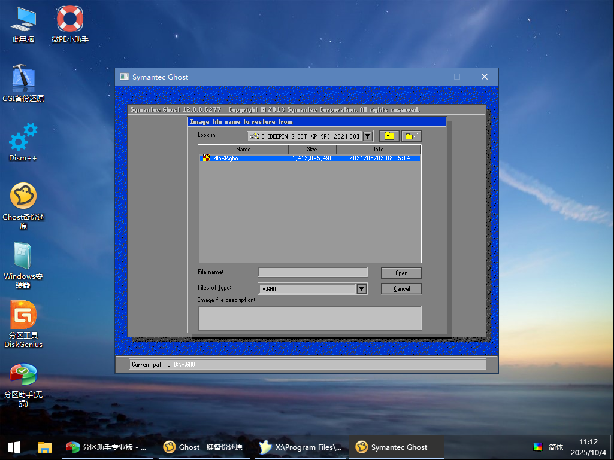Click the WinXP.gho file icon
614x460 pixels.
(206, 158)
